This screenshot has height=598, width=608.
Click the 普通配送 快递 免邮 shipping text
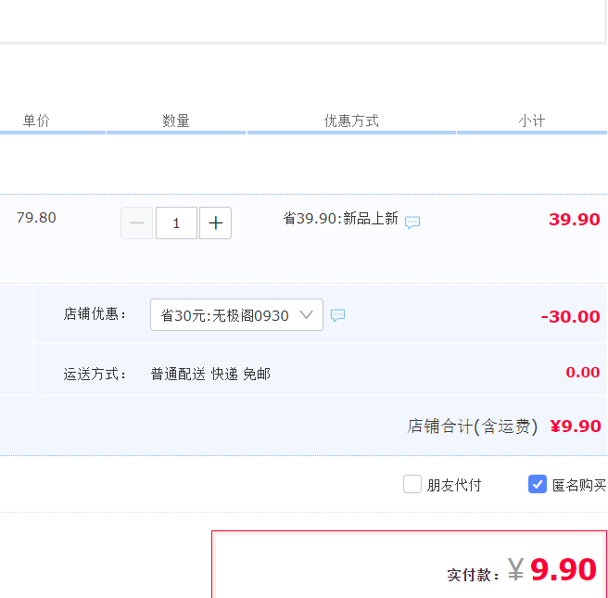210,374
